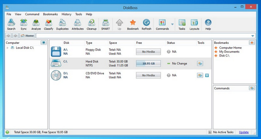Open the Analyze disk tool
The width and height of the screenshot is (261, 139).
click(36, 24)
